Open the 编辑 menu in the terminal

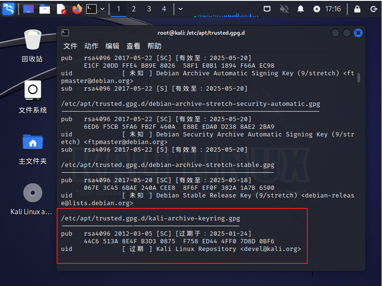point(112,46)
